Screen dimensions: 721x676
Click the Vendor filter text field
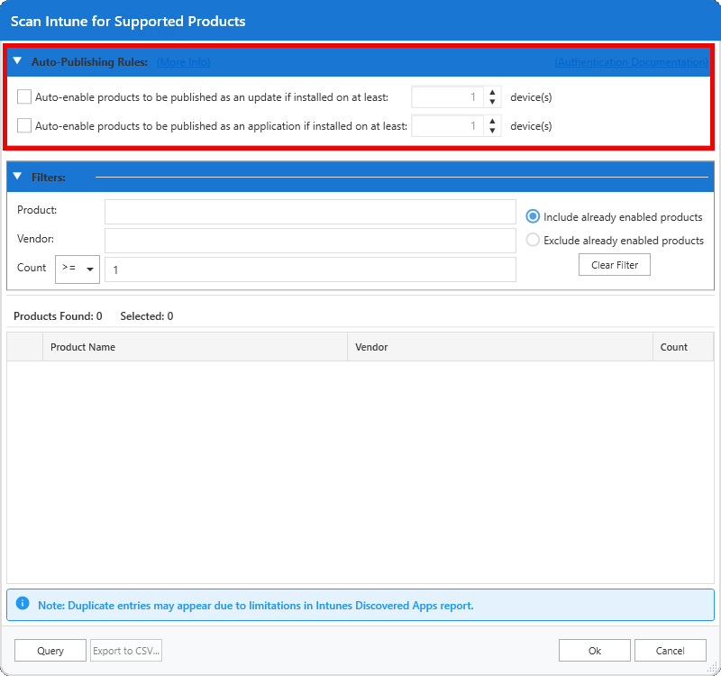(x=310, y=241)
